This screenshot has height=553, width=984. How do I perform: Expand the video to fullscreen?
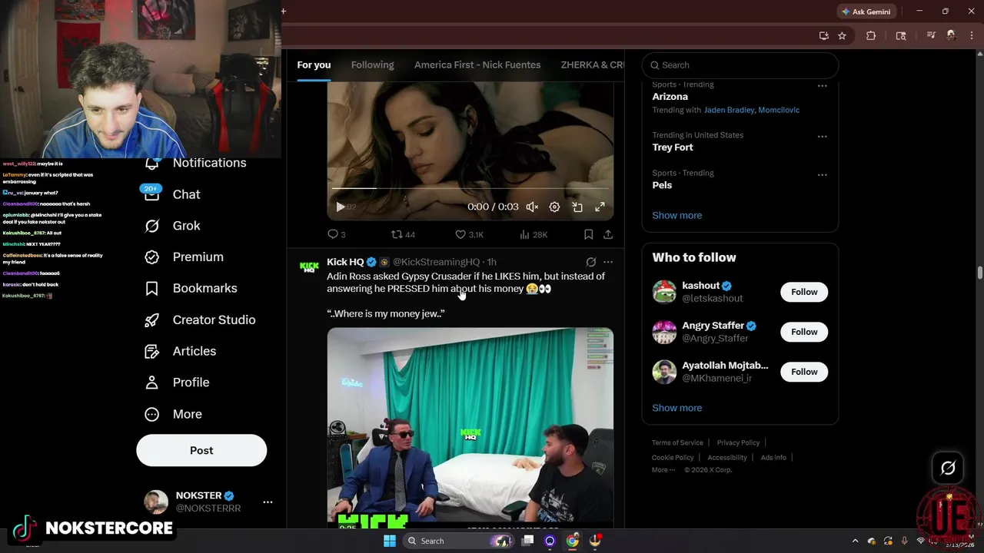click(600, 207)
